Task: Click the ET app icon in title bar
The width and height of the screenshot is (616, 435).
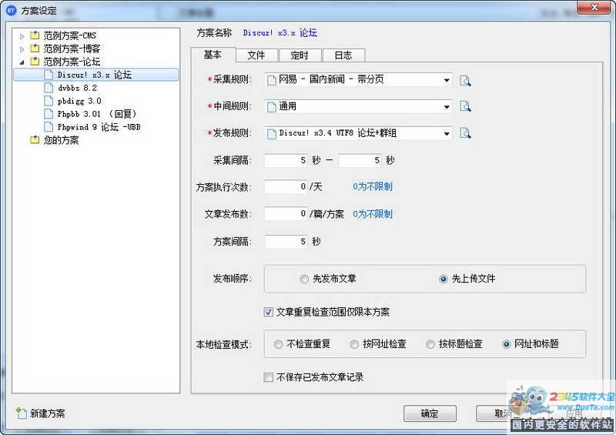Action: pyautogui.click(x=11, y=11)
